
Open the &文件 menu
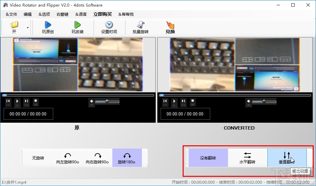tap(11, 14)
